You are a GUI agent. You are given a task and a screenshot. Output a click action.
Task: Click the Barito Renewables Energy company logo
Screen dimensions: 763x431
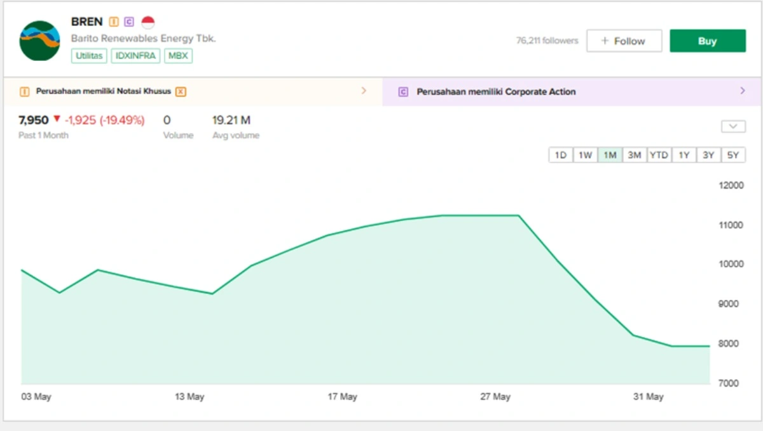coord(39,41)
